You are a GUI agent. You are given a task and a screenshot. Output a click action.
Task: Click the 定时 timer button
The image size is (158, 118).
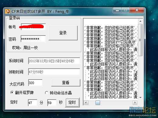tap(72, 102)
